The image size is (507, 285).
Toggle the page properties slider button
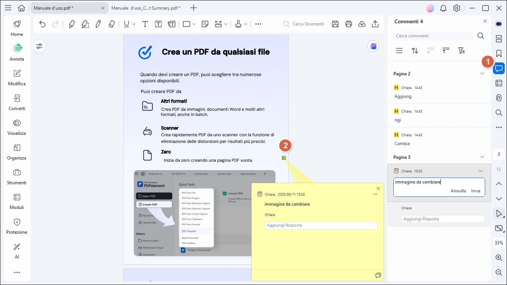pyautogui.click(x=39, y=46)
